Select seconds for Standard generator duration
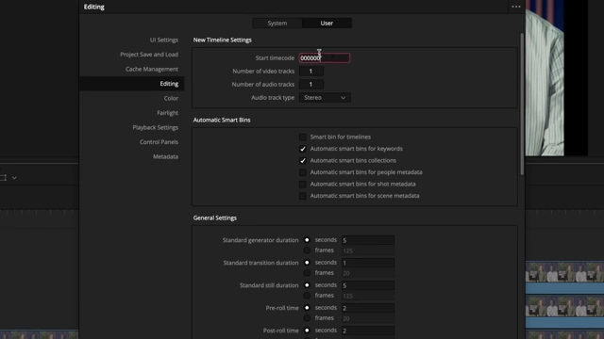This screenshot has width=604, height=339. point(307,240)
